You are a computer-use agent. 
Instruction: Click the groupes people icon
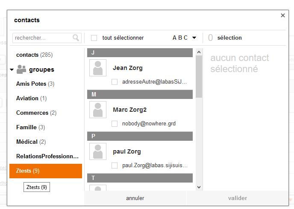pos(21,70)
